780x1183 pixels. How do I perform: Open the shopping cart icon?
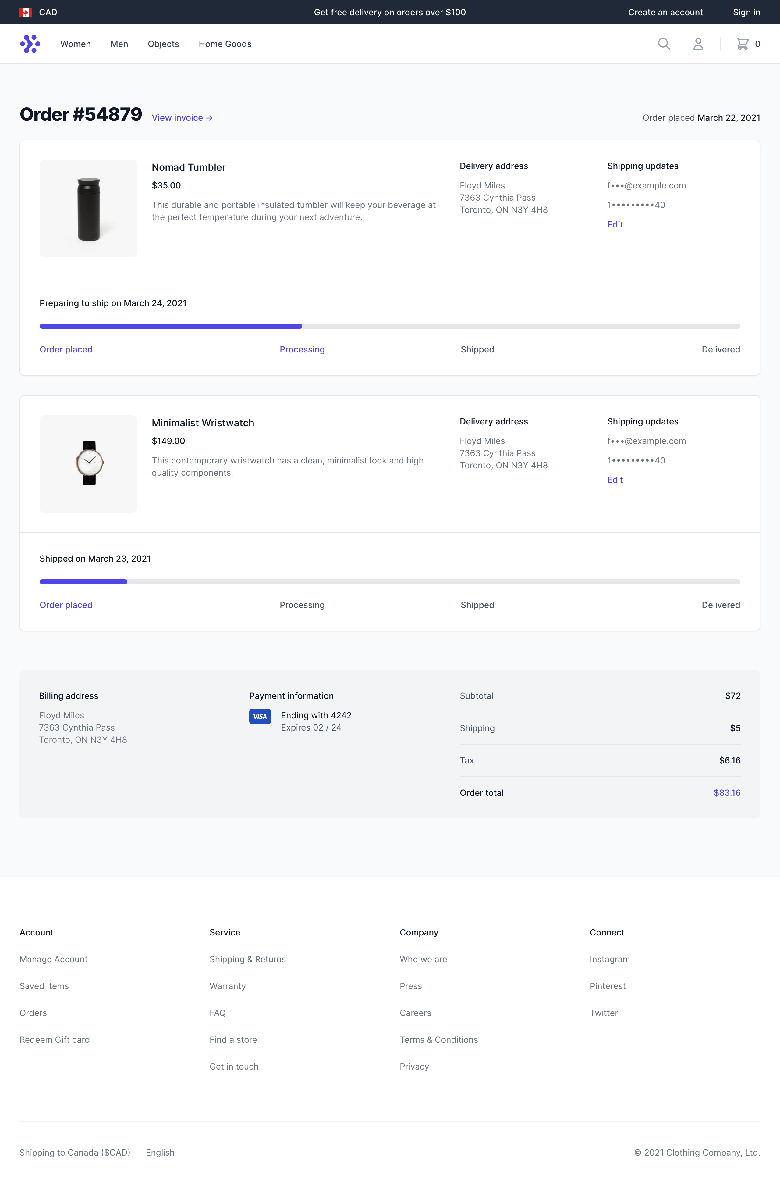pyautogui.click(x=742, y=44)
